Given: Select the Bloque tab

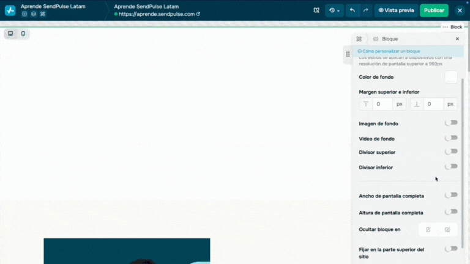Looking at the screenshot, I should click(x=386, y=38).
